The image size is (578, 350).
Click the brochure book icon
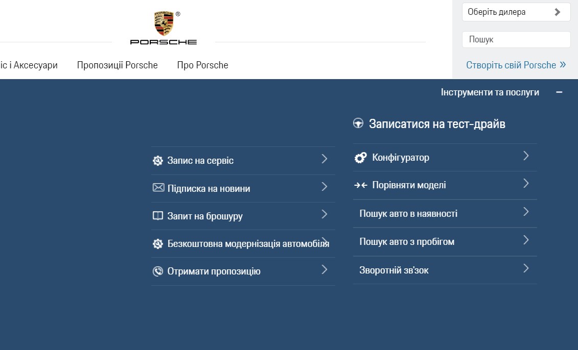coord(158,216)
